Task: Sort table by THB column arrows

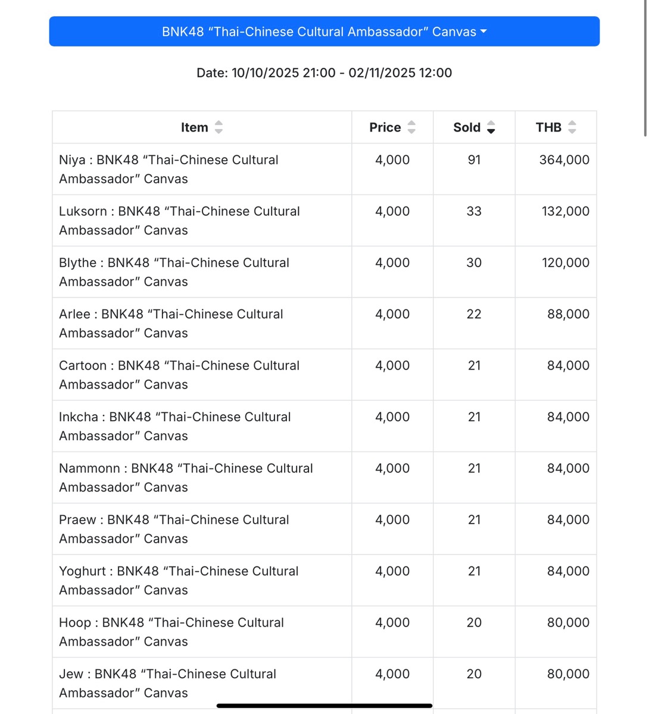Action: coord(572,127)
